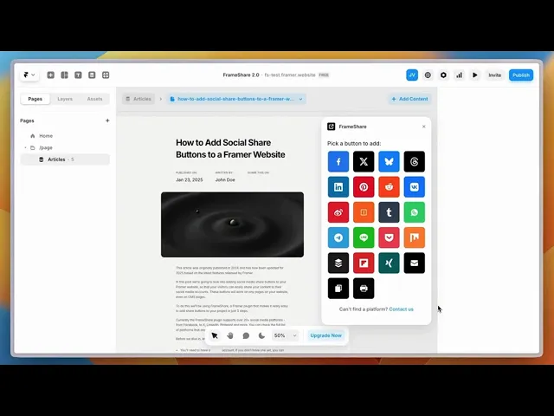Pick the Facebook share button

coord(338,162)
